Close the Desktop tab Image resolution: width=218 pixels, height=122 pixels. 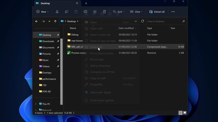[77, 3]
